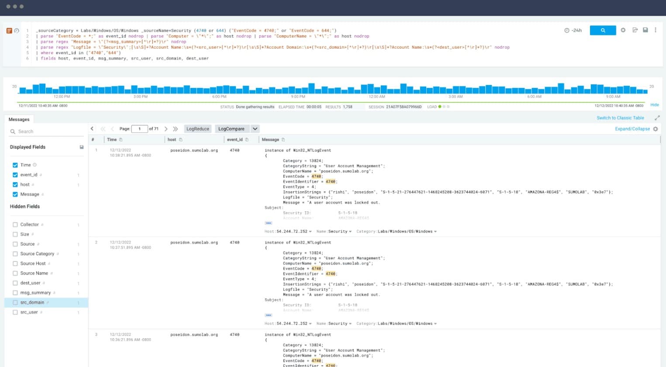Switch to Classic Table view
Screen dimensions: 666x367
(x=620, y=117)
